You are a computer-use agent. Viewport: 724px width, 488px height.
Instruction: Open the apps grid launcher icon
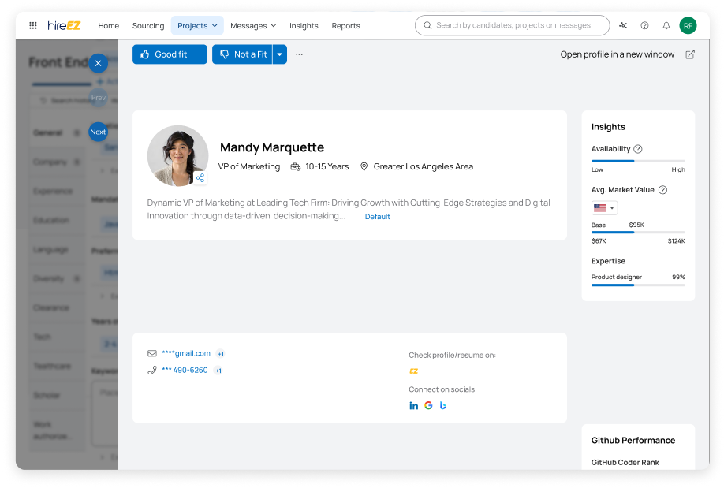click(x=33, y=26)
